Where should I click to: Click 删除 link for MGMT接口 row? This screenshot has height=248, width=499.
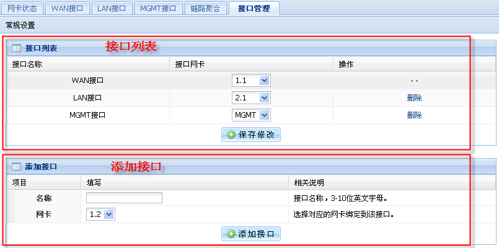pos(414,115)
